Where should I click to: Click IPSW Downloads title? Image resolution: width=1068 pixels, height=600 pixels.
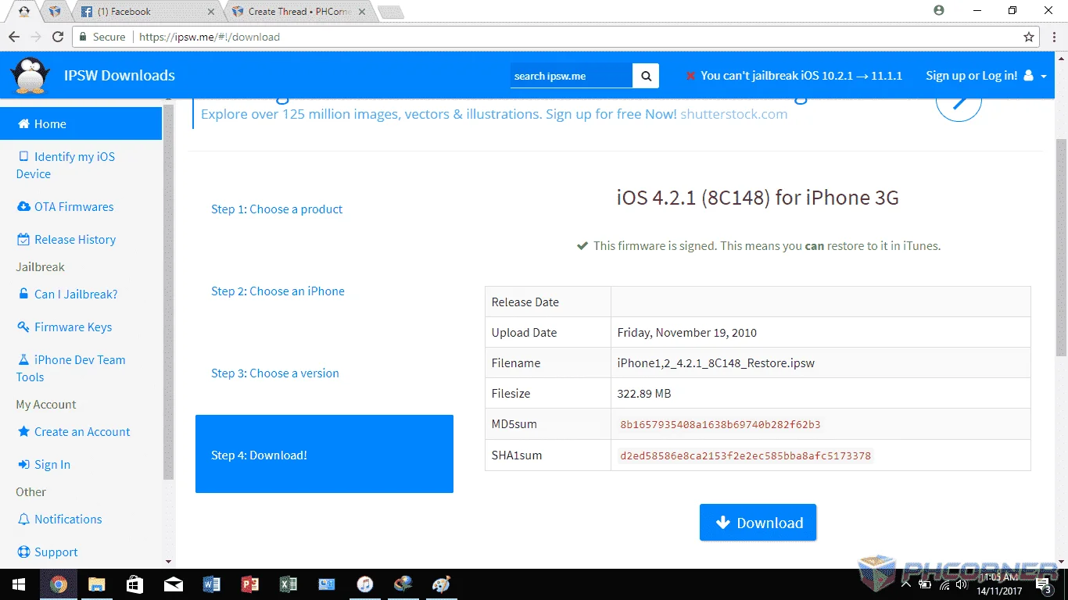(120, 76)
